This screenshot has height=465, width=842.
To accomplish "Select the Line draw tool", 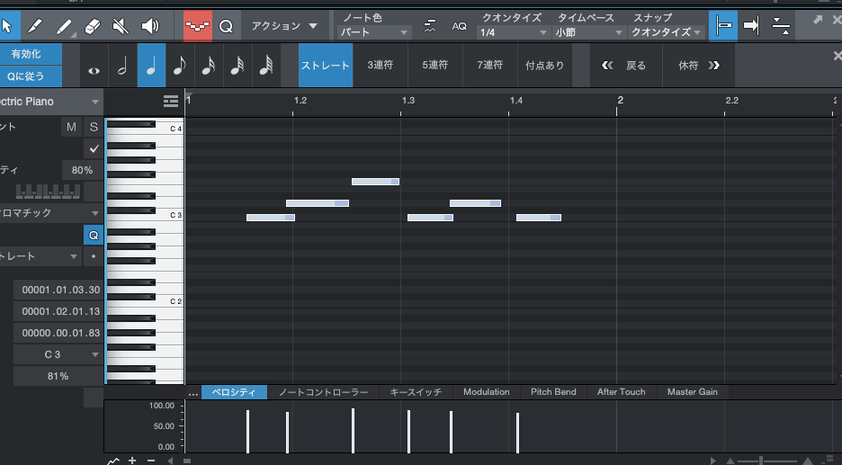I will 65,26.
